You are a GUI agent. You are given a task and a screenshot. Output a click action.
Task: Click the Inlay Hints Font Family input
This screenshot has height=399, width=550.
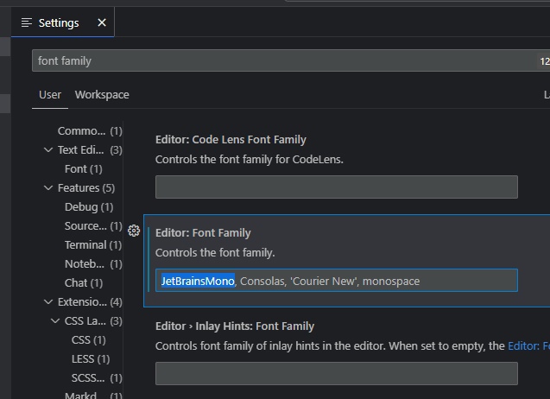(x=337, y=373)
